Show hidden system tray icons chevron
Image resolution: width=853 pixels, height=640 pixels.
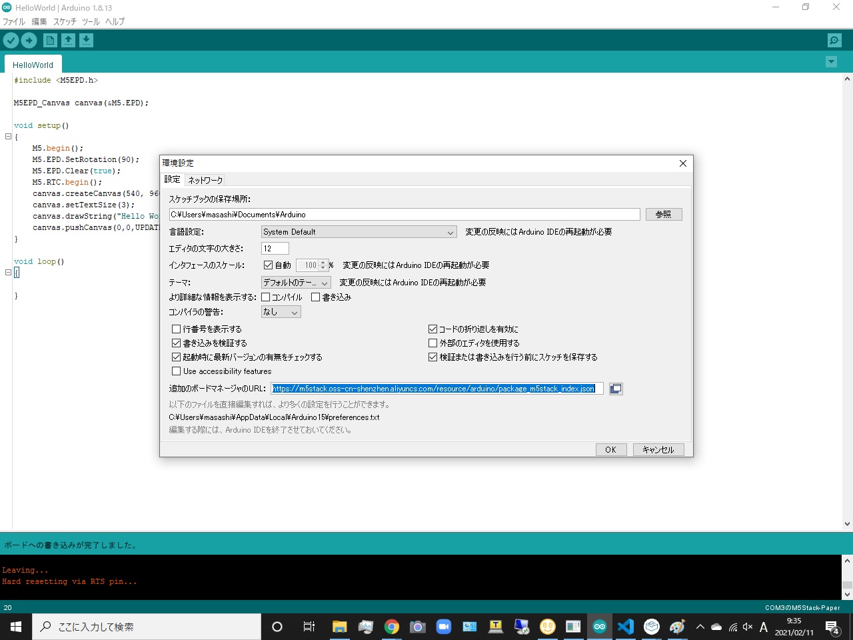pos(700,627)
